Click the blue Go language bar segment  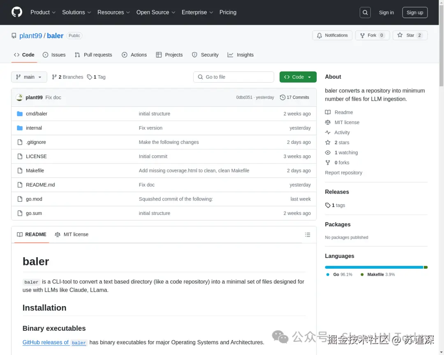click(x=374, y=267)
